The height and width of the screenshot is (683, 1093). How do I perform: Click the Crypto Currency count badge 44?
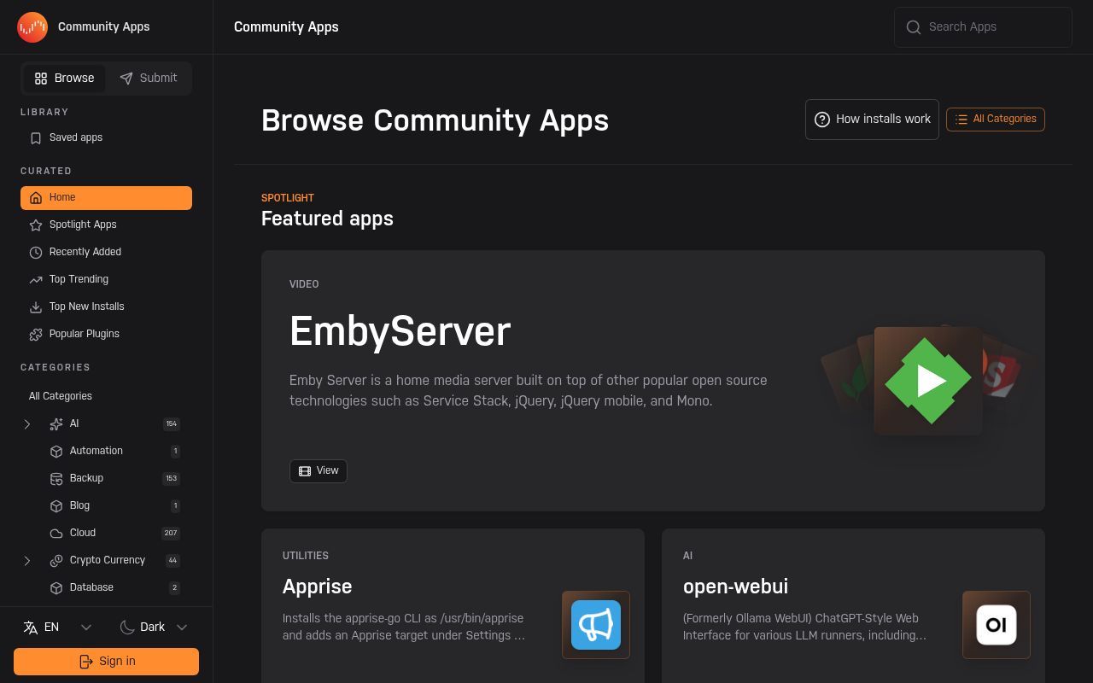click(x=172, y=561)
